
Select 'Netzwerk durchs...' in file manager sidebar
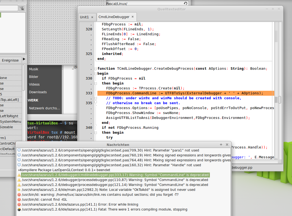(44, 108)
